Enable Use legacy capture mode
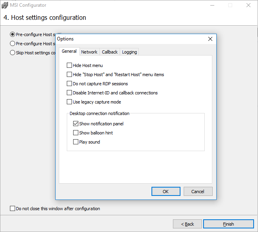This screenshot has width=258, height=232. click(x=70, y=102)
